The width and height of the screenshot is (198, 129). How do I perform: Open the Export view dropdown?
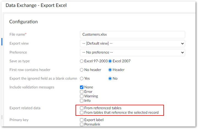(132, 43)
